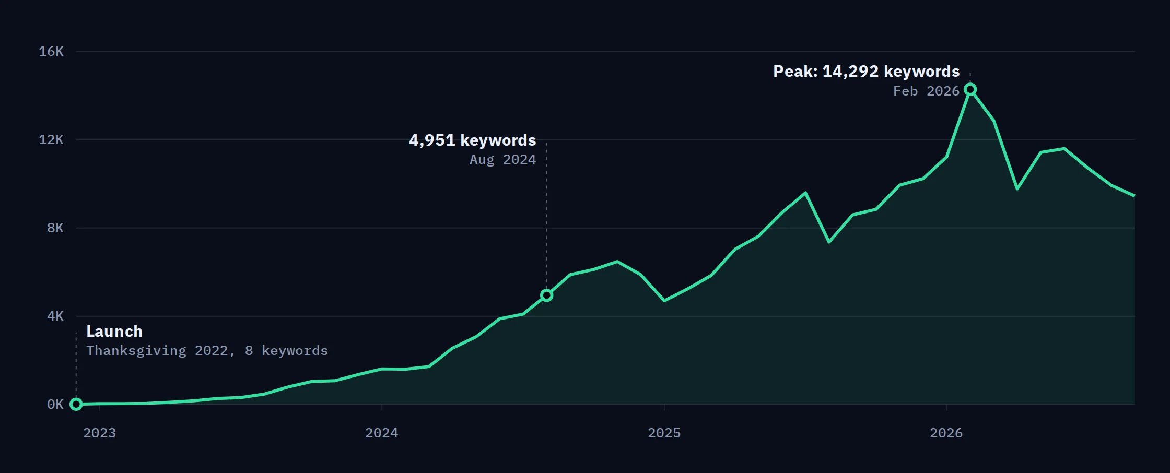The image size is (1170, 473).
Task: Click the Launch data point marker
Action: (x=76, y=404)
